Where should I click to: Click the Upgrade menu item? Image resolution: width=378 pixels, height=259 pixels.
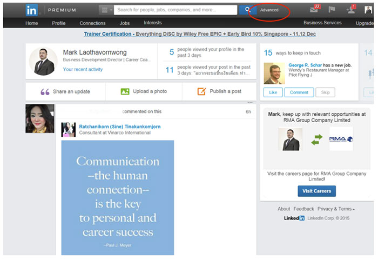364,23
